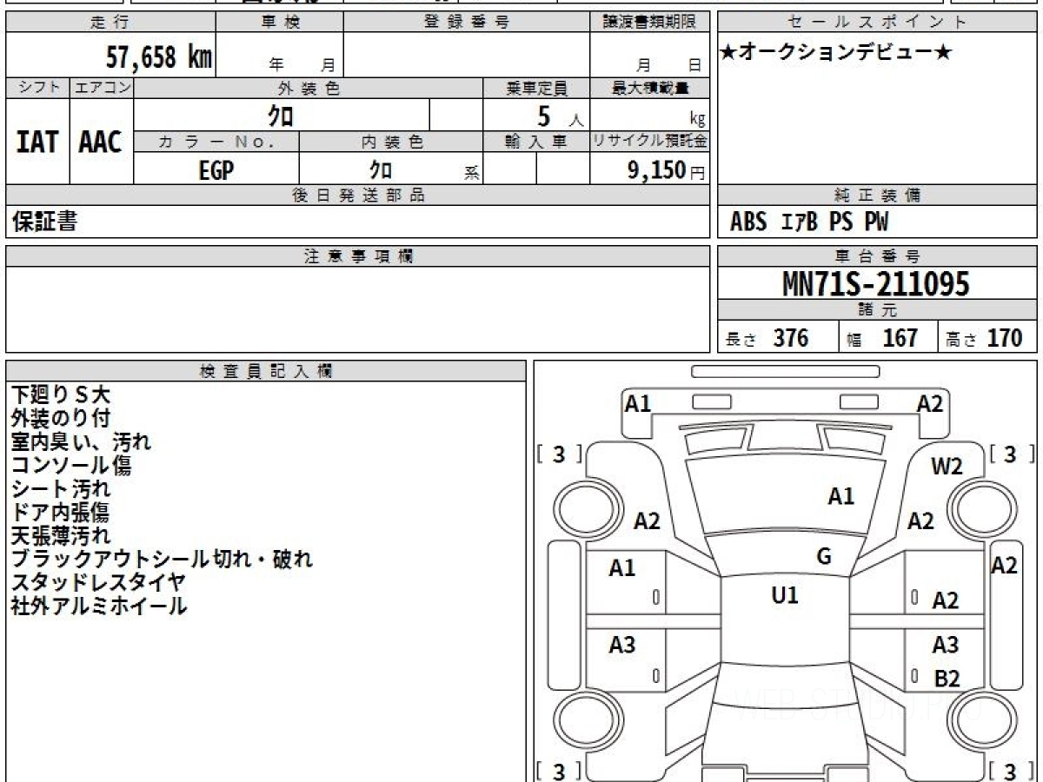Viewport: 1043px width, 782px height.
Task: Click the エアコン label
Action: pos(102,88)
